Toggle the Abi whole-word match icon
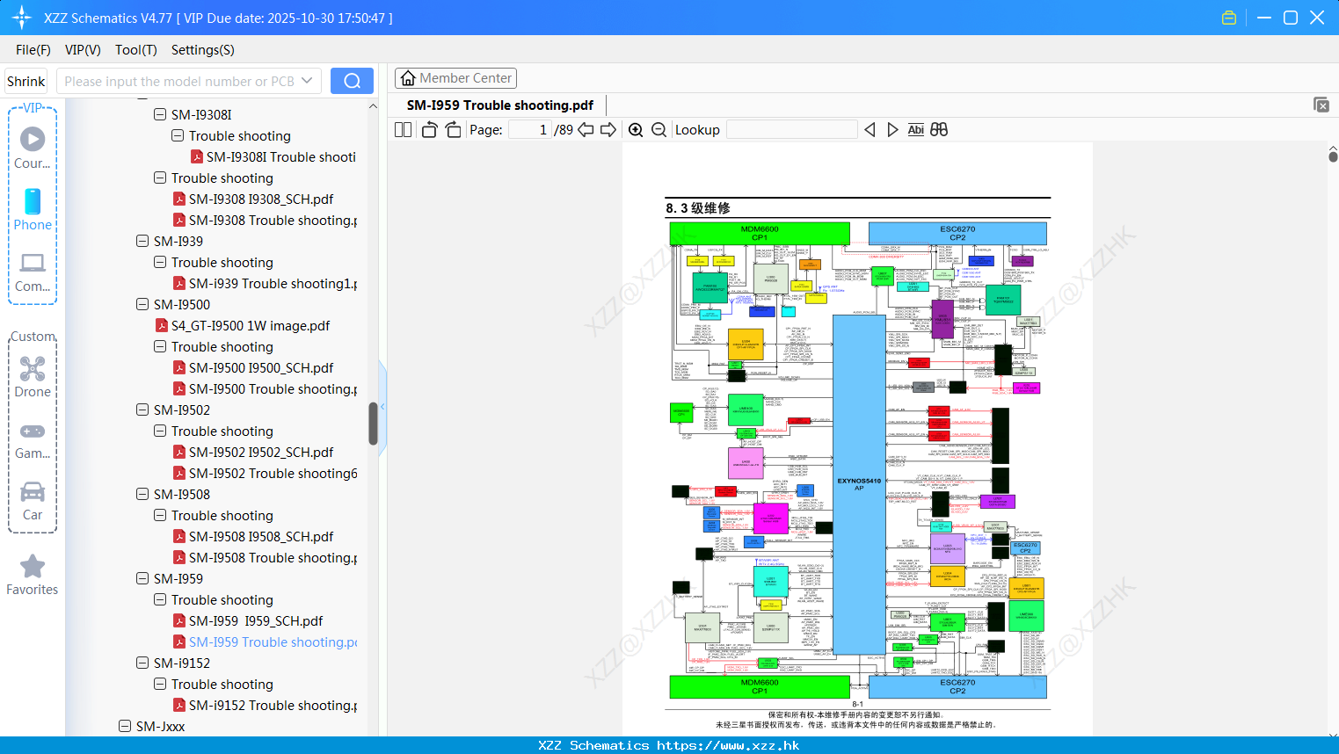Screen dimensions: 1339x754 (x=915, y=130)
